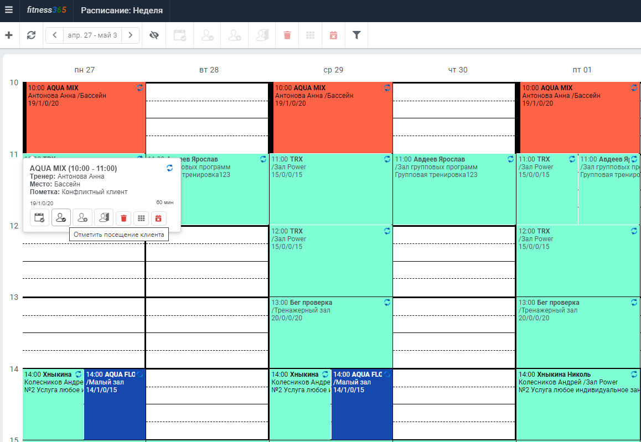Screen dimensions: 641x442
Task: Select the вт 28 day header
Action: pyautogui.click(x=209, y=70)
